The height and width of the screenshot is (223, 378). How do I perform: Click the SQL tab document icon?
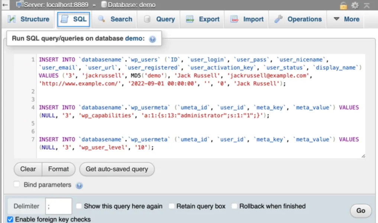click(64, 19)
